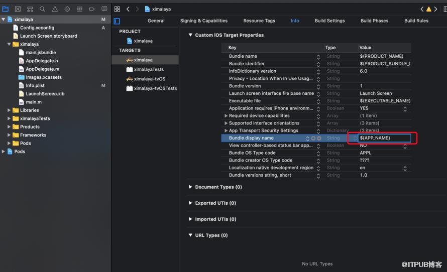
Task: Expand the ximalayaTests folder
Action: point(9,118)
